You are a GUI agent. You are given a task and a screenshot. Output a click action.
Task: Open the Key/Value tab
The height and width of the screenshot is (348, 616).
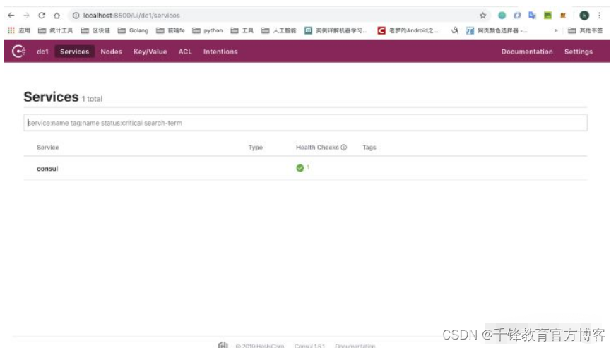150,52
